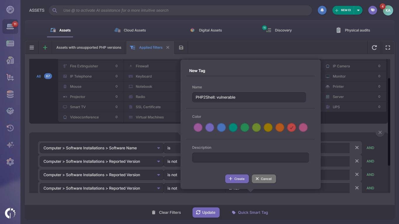Select the orange color swatch
The image size is (399, 224).
(x=280, y=127)
